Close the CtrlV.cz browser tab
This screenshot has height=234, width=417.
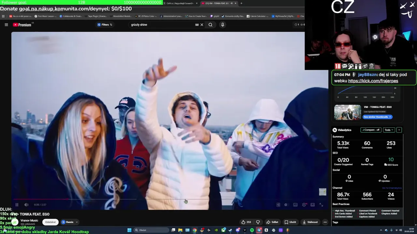pos(197,3)
